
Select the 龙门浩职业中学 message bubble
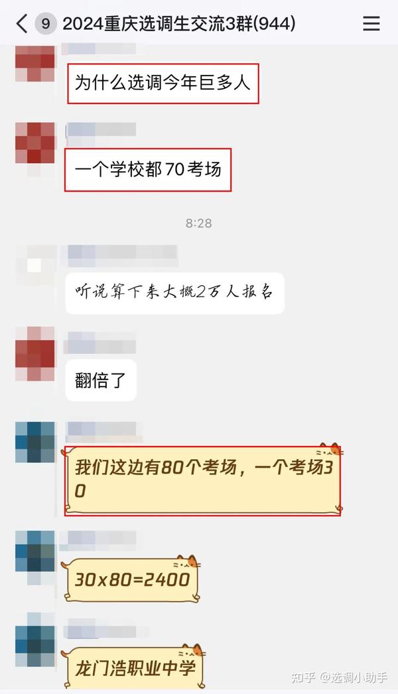coord(134,667)
